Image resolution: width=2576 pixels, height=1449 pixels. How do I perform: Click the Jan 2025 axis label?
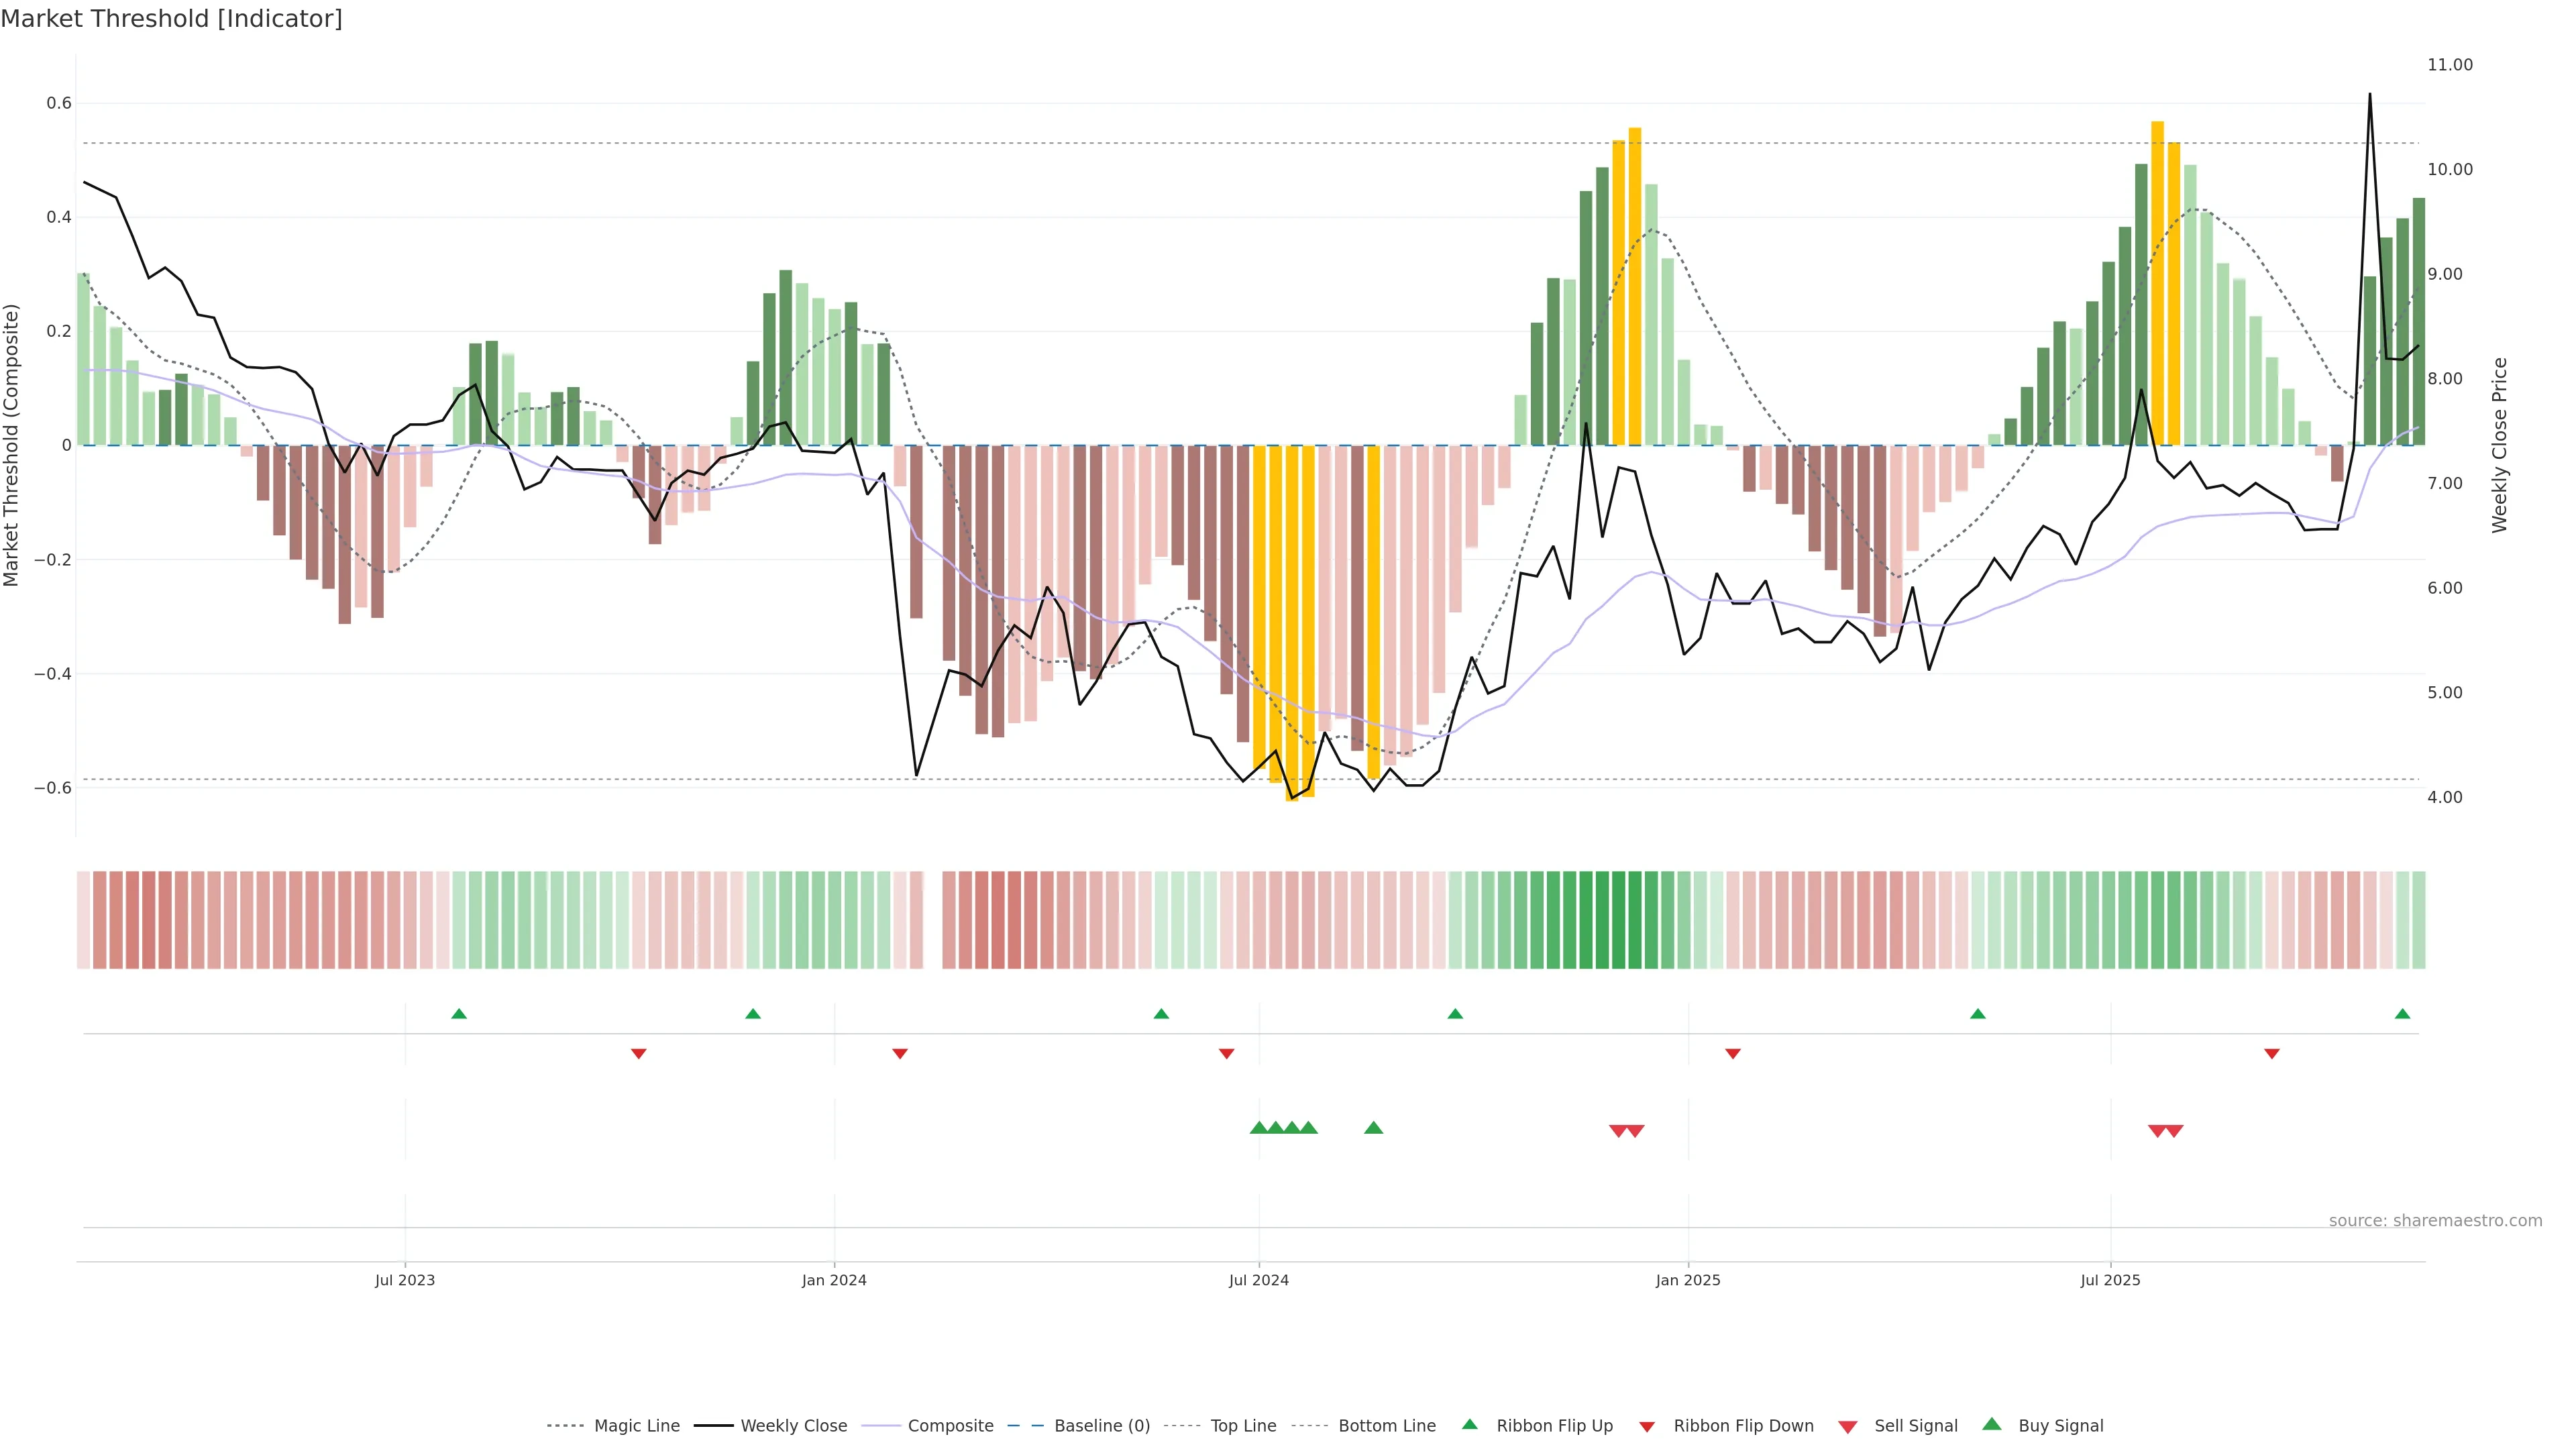click(x=1688, y=1280)
